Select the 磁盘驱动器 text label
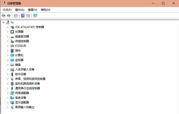The image size is (179, 114). 22,36
